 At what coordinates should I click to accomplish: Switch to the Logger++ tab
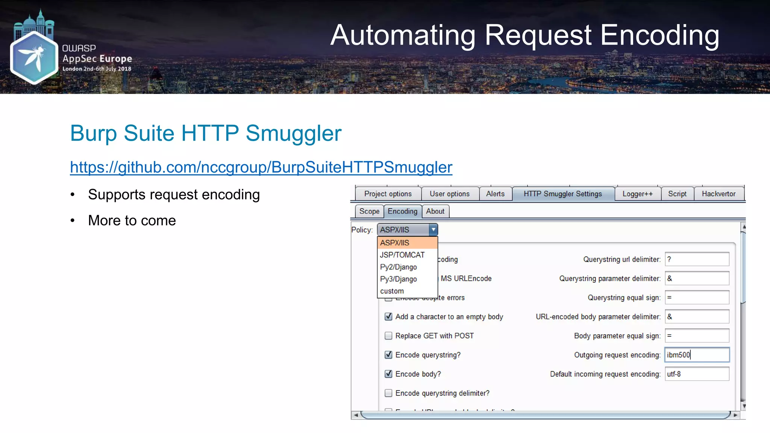tap(637, 194)
